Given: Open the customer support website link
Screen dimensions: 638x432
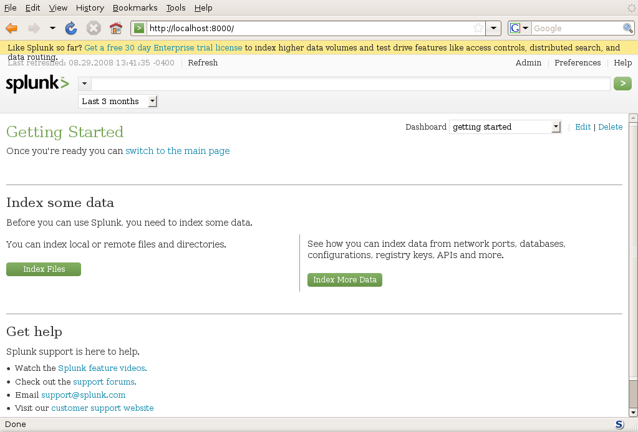Looking at the screenshot, I should (102, 408).
